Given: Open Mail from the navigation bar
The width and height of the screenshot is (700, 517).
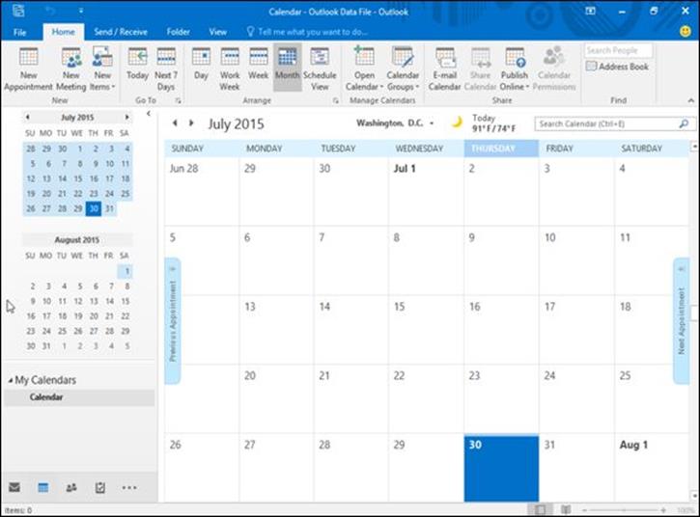Looking at the screenshot, I should pos(14,487).
